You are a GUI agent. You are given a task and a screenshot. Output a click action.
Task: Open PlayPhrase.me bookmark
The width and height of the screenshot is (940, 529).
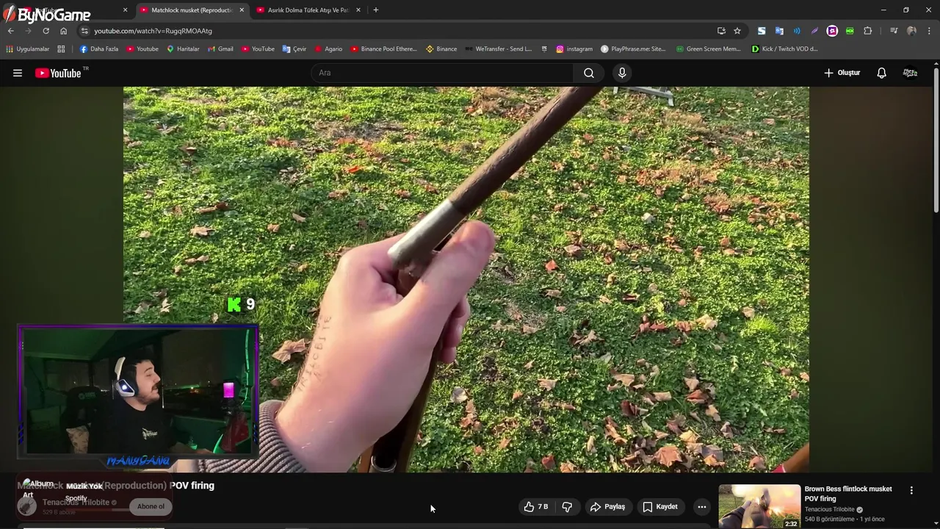(633, 49)
